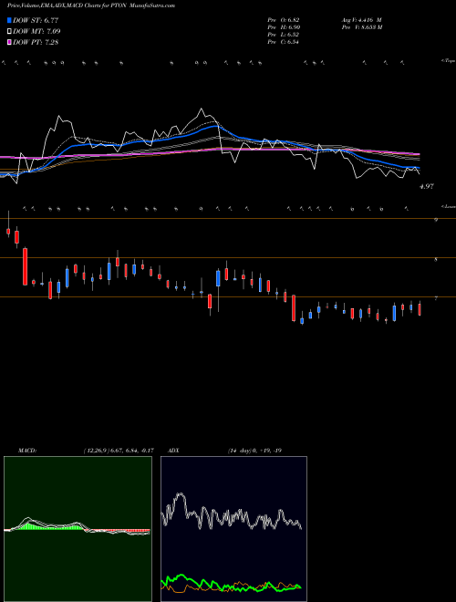This screenshot has width=456, height=602.
Task: Click the price axis label 7
Action: point(436,298)
